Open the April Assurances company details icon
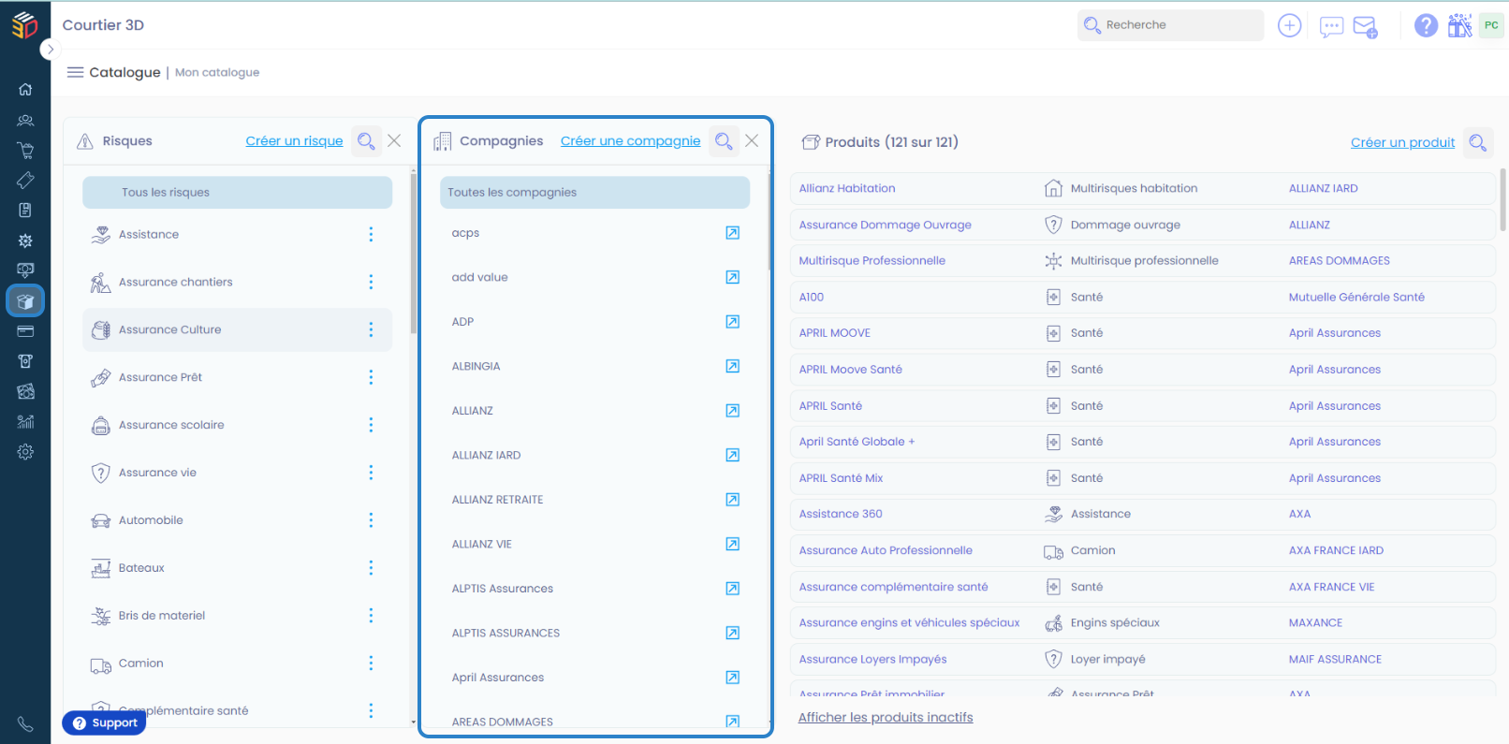This screenshot has width=1509, height=744. [733, 678]
